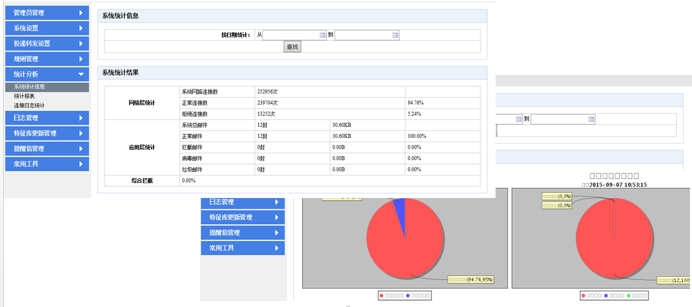Open 常用工具 in the lower background sidebar
Image resolution: width=692 pixels, height=307 pixels.
[243, 248]
